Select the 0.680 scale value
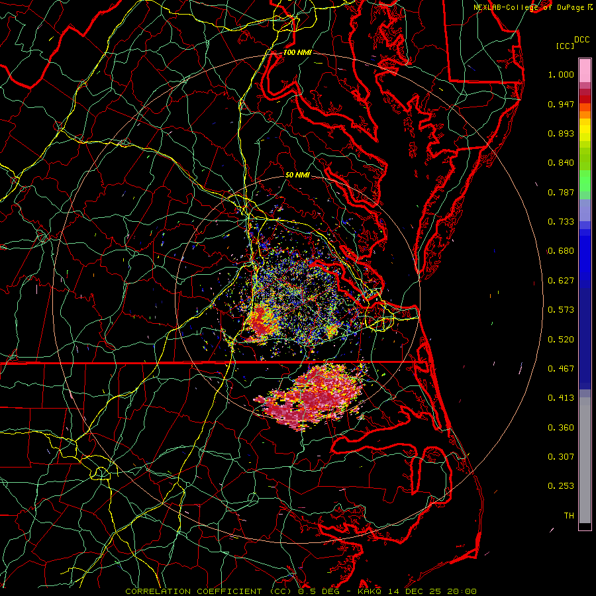The width and height of the screenshot is (596, 596). 561,251
